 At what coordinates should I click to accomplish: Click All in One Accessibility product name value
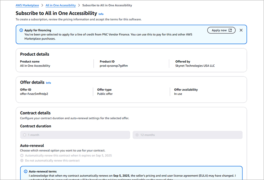point(35,66)
